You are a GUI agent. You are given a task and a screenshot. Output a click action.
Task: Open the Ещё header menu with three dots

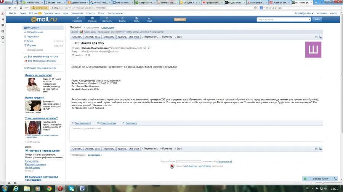(x=149, y=19)
